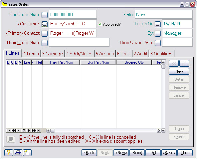Open the Primary Contact lookup button
Screen dimensions: 197x159
pos(45,34)
